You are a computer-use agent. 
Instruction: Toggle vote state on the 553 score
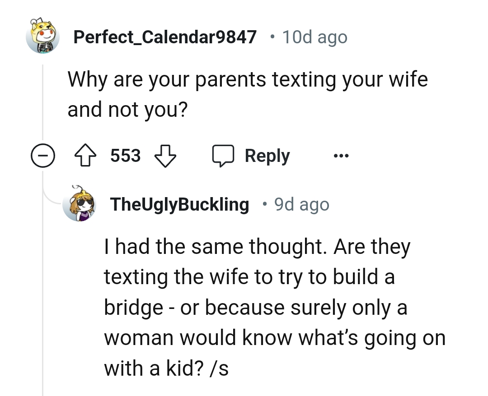pos(125,155)
